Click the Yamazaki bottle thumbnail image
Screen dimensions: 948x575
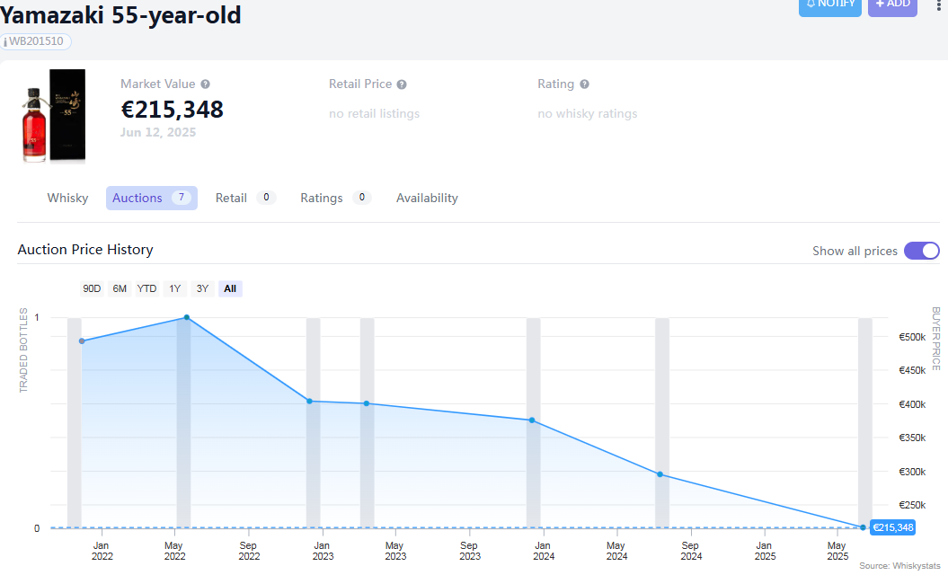coord(54,117)
